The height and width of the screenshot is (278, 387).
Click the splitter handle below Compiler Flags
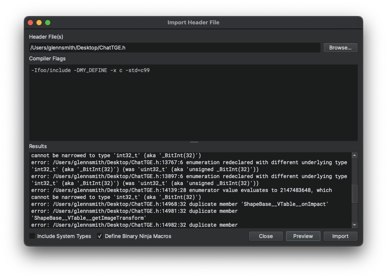[193, 141]
